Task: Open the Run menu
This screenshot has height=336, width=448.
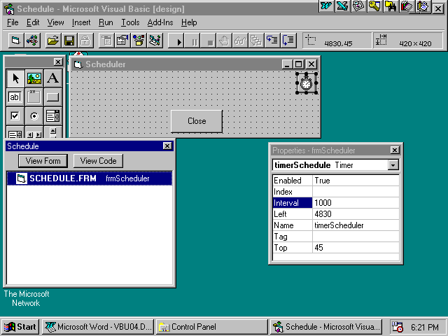Action: [x=106, y=22]
